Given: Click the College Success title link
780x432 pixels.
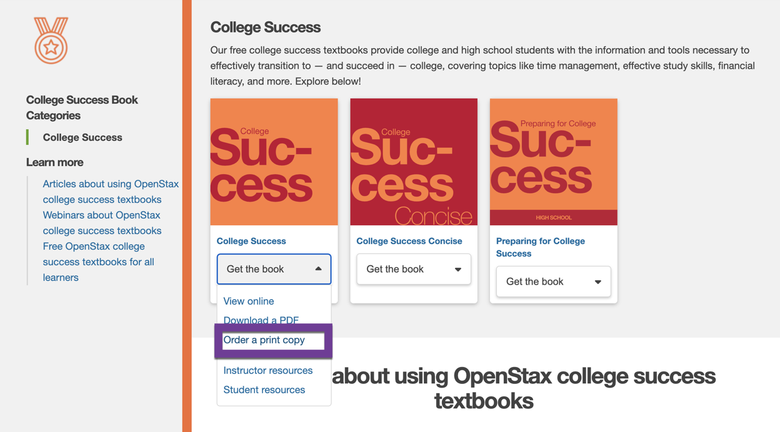Looking at the screenshot, I should pos(251,241).
